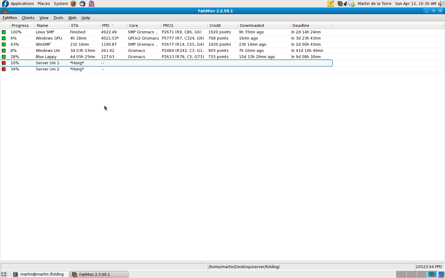Click the show desktop button
This screenshot has width=445, height=278.
[x=4, y=274]
